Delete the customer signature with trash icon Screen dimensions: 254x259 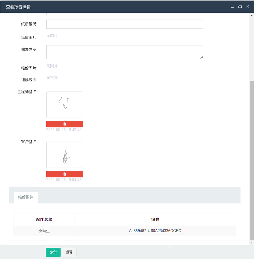65,174
